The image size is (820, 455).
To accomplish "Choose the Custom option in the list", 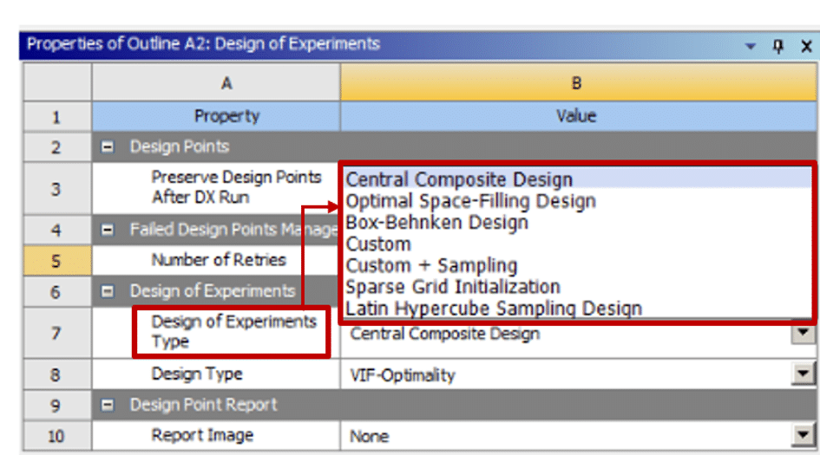I will tap(378, 244).
